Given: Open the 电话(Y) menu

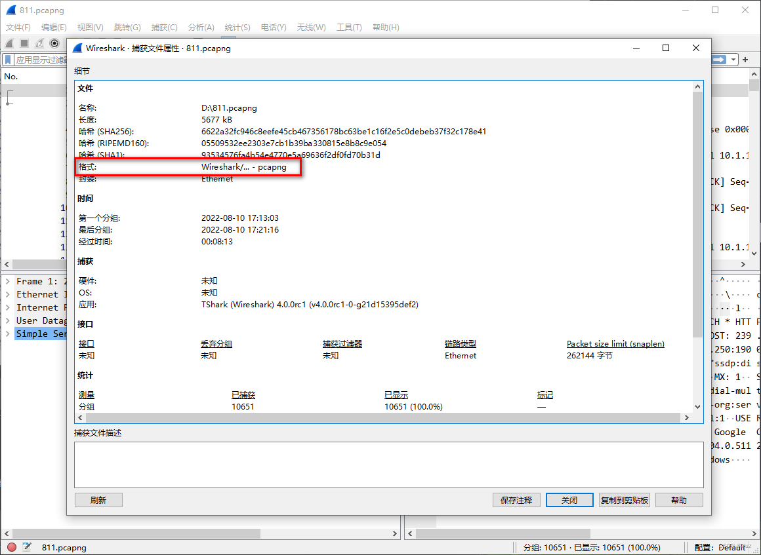Looking at the screenshot, I should point(274,27).
